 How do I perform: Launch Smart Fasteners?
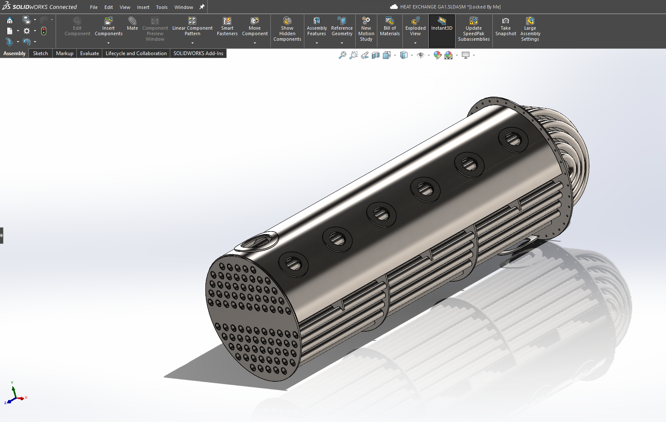(227, 26)
